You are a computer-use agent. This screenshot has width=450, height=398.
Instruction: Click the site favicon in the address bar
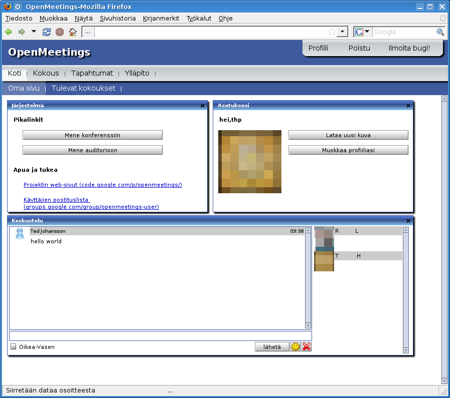click(x=88, y=32)
